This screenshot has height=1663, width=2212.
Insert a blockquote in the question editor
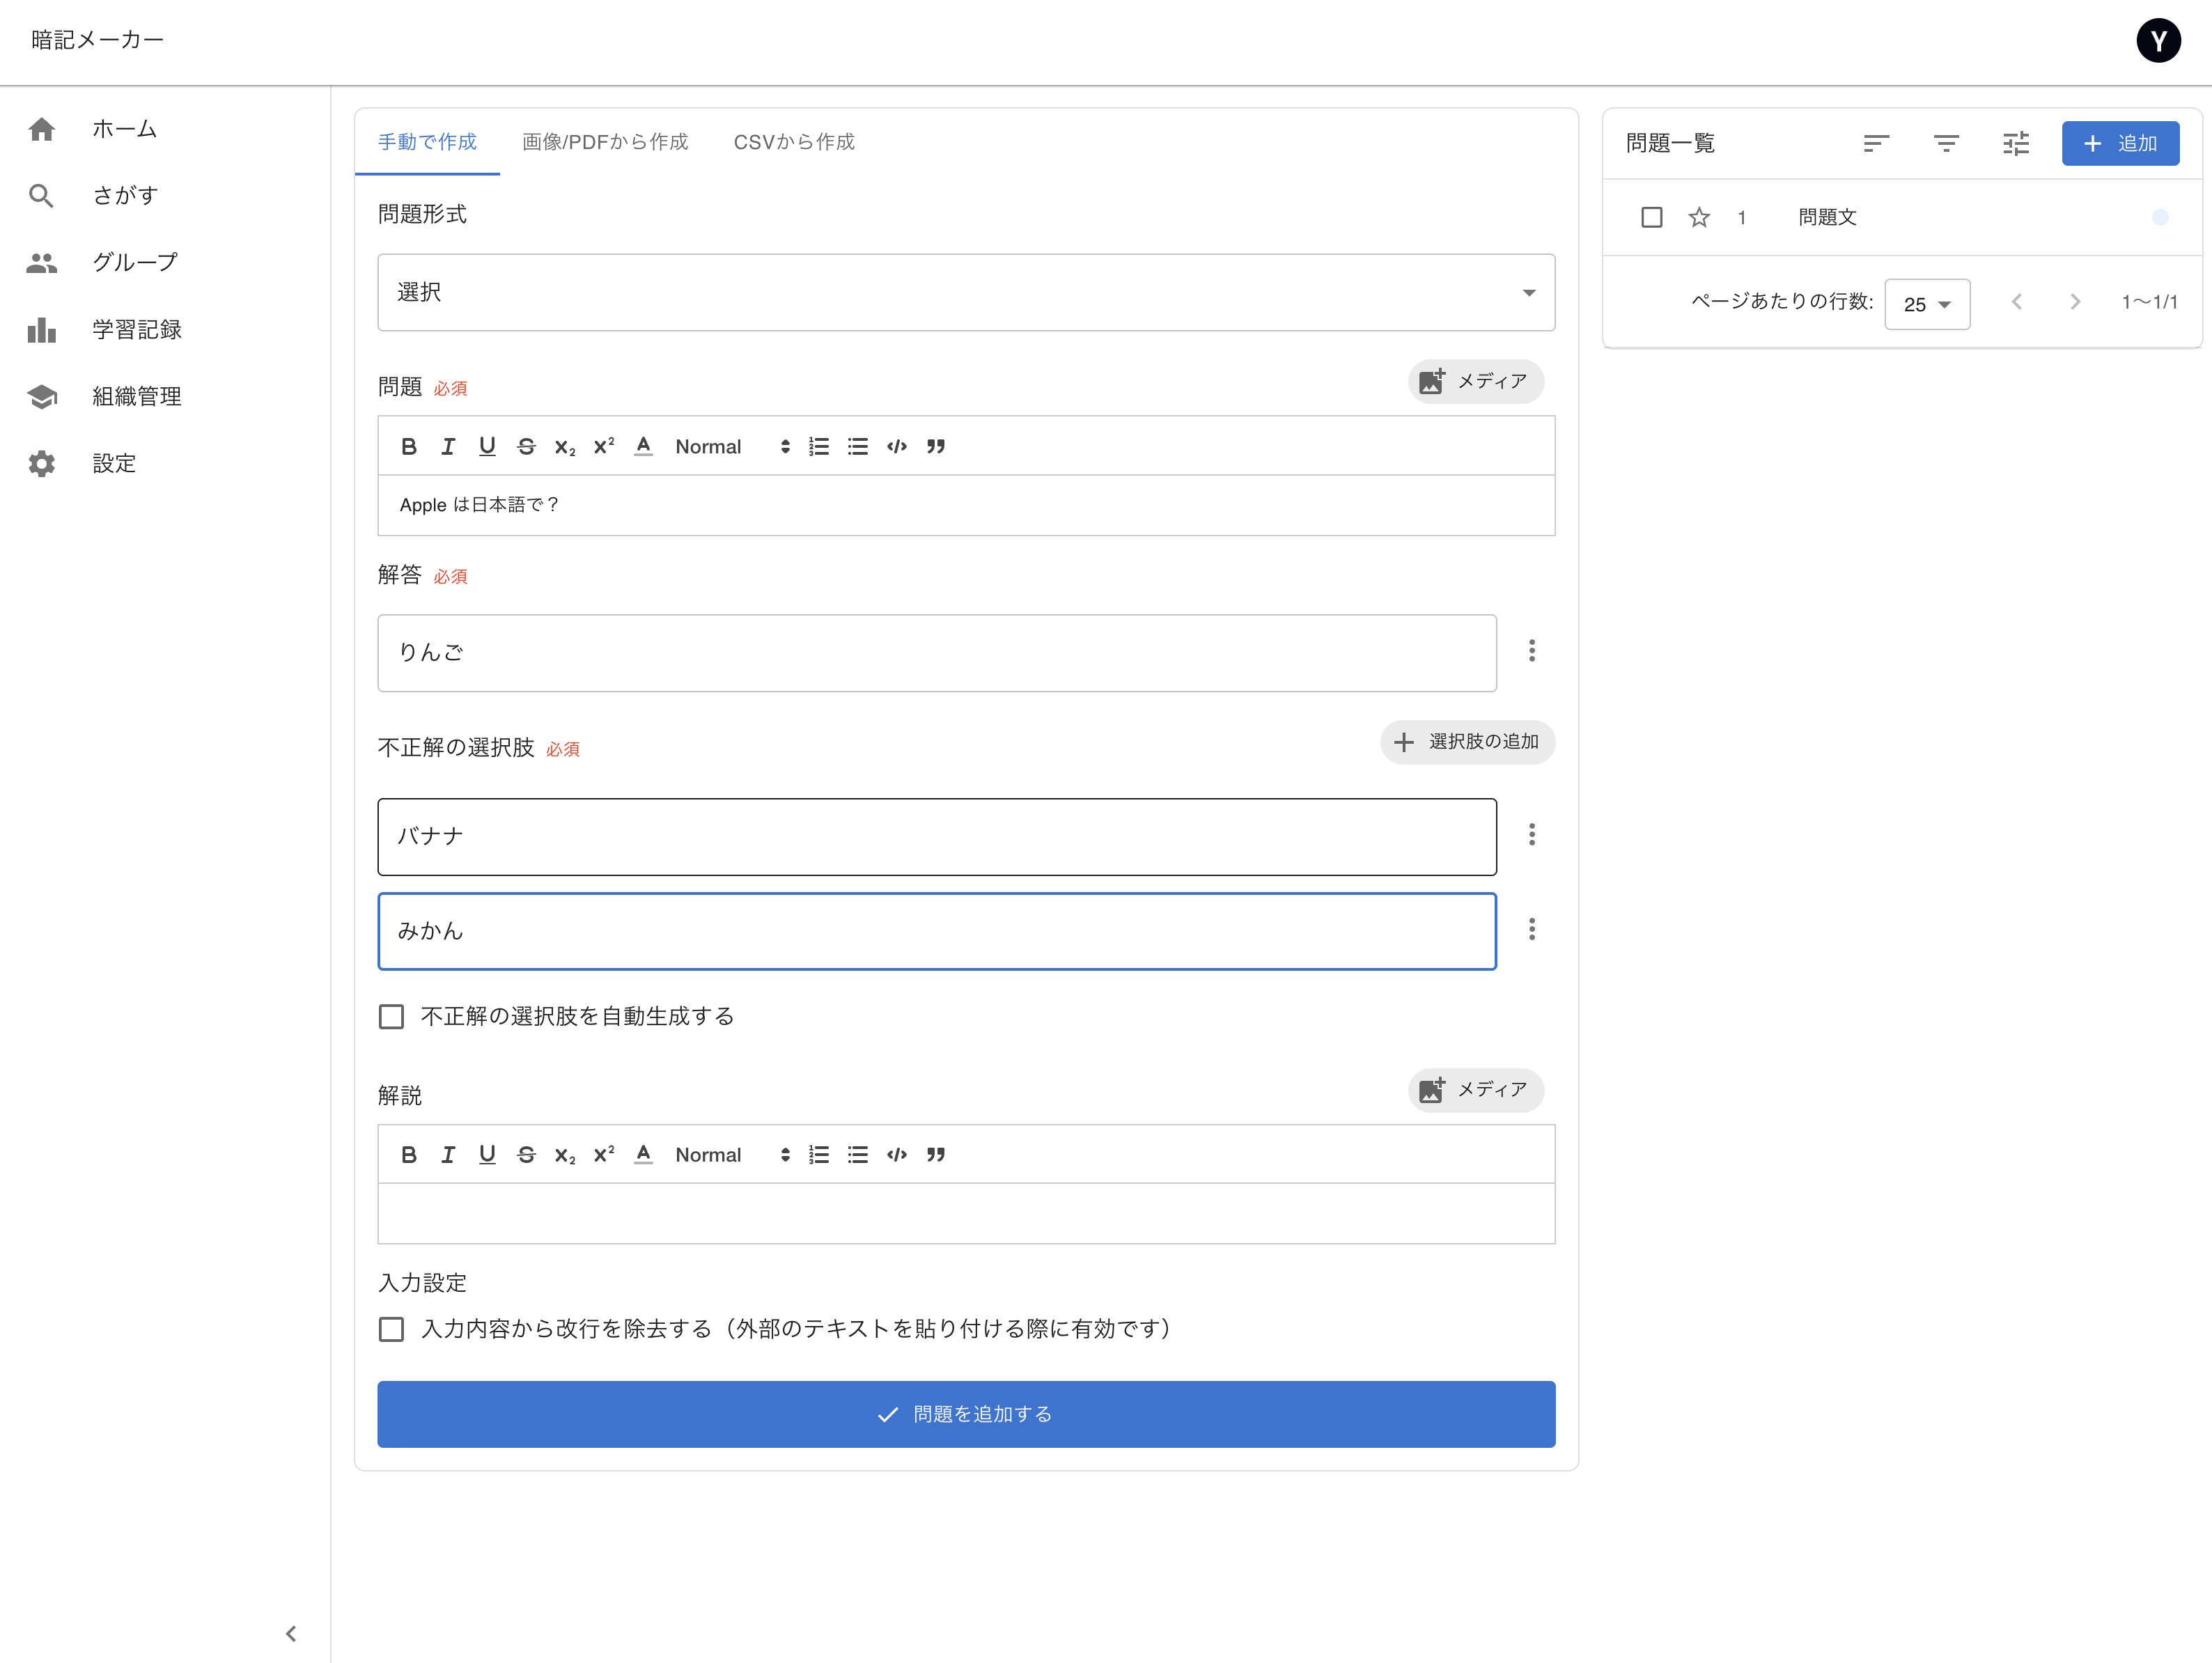935,446
